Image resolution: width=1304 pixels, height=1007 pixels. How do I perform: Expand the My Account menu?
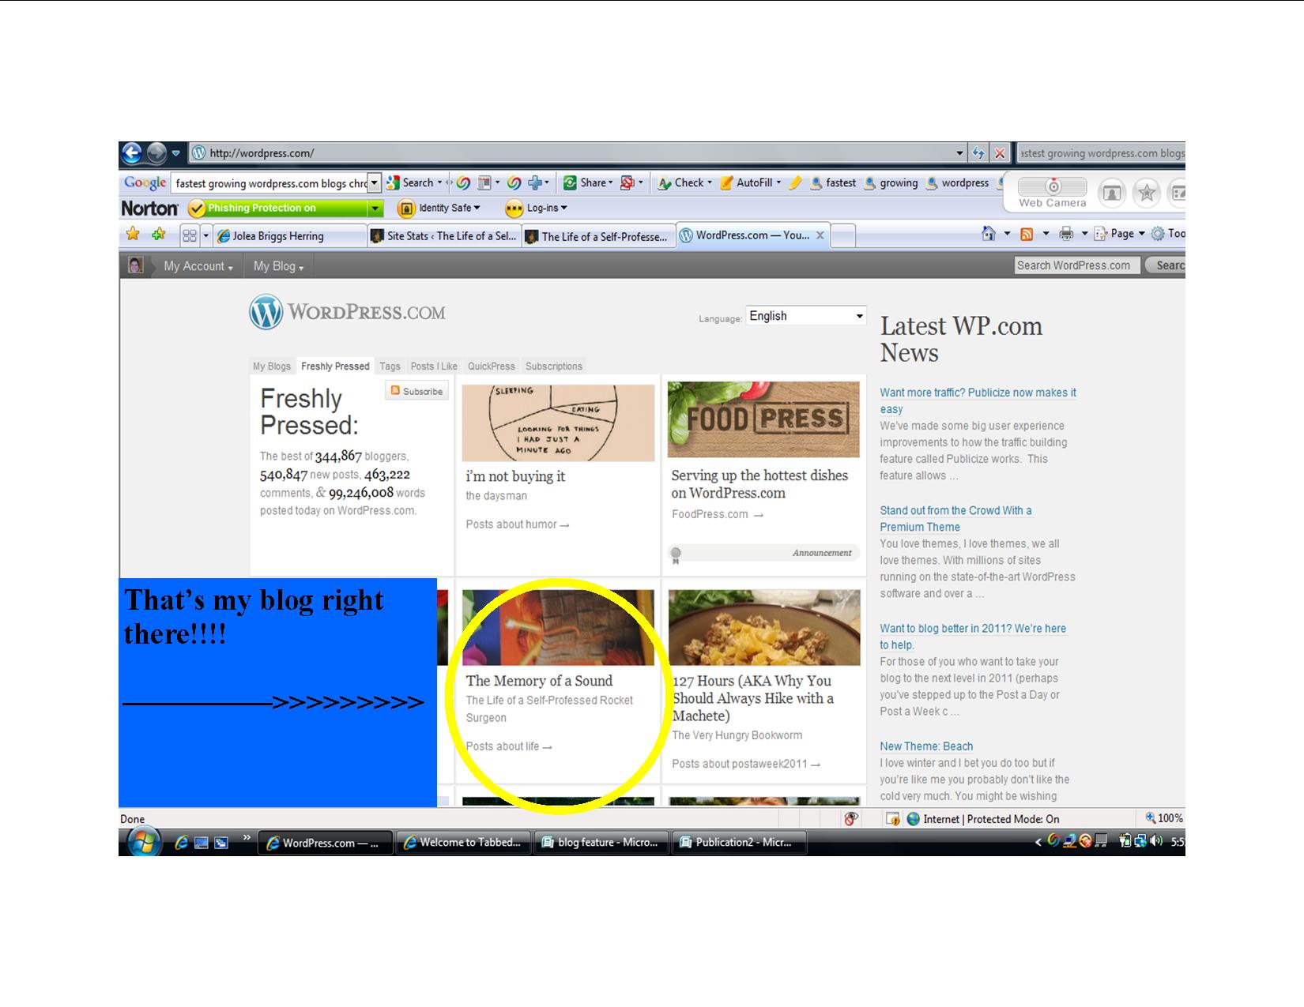(x=198, y=267)
